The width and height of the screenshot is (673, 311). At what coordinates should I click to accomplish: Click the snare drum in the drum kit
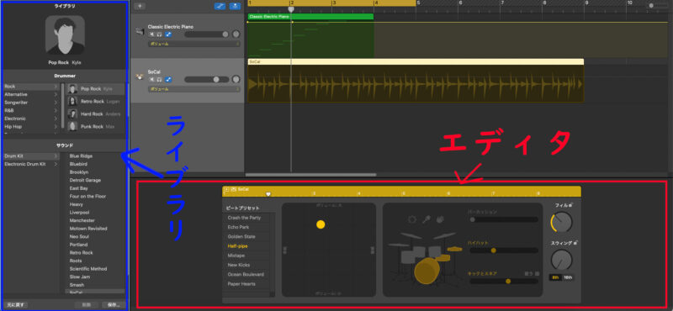click(x=443, y=258)
